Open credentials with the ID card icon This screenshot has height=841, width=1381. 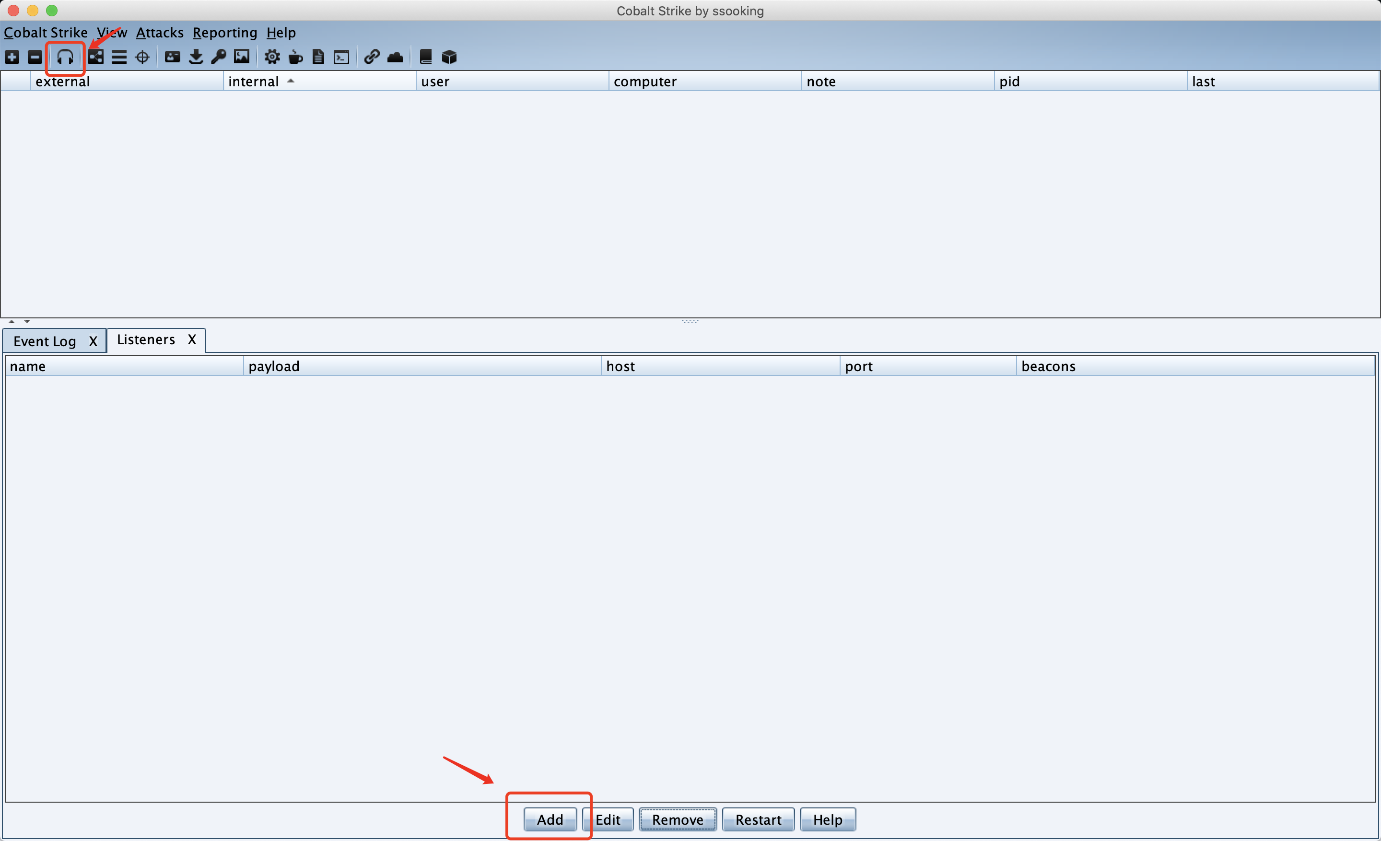tap(172, 57)
